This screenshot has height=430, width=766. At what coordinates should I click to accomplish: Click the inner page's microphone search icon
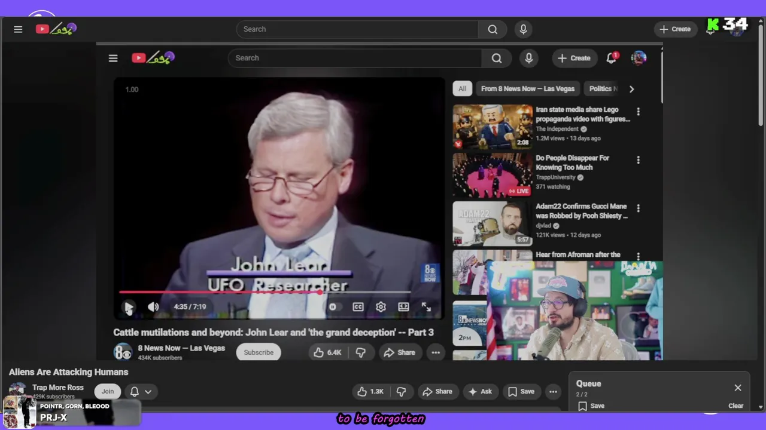[x=528, y=58]
